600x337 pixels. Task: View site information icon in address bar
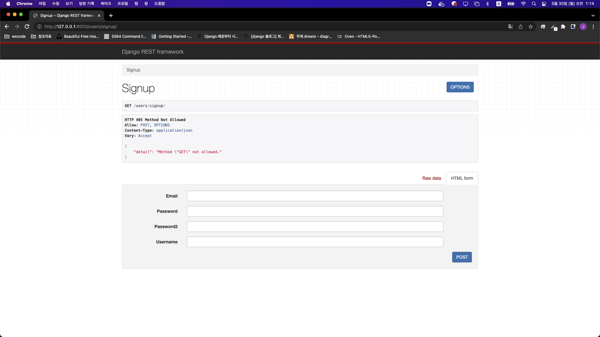pos(39,27)
